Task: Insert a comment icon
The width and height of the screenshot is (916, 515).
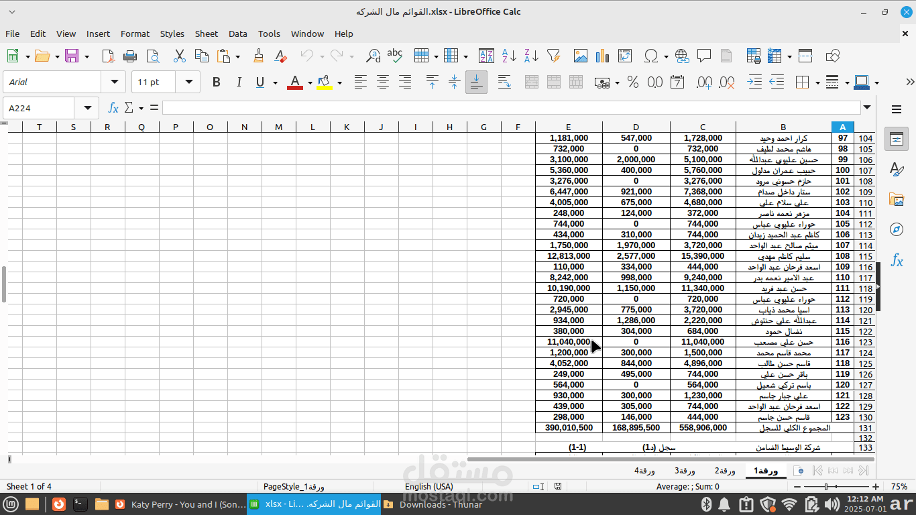Action: [x=704, y=56]
